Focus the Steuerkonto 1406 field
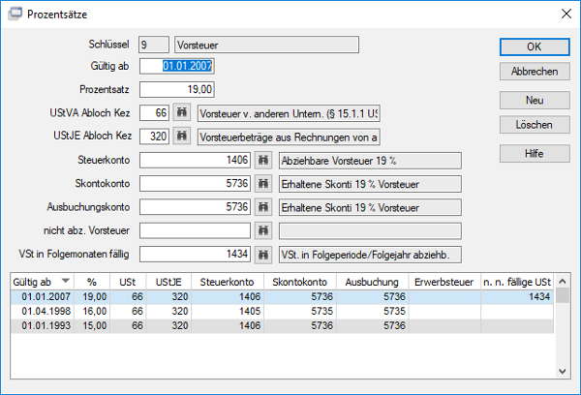Screen dimensions: 581x395 (x=195, y=160)
